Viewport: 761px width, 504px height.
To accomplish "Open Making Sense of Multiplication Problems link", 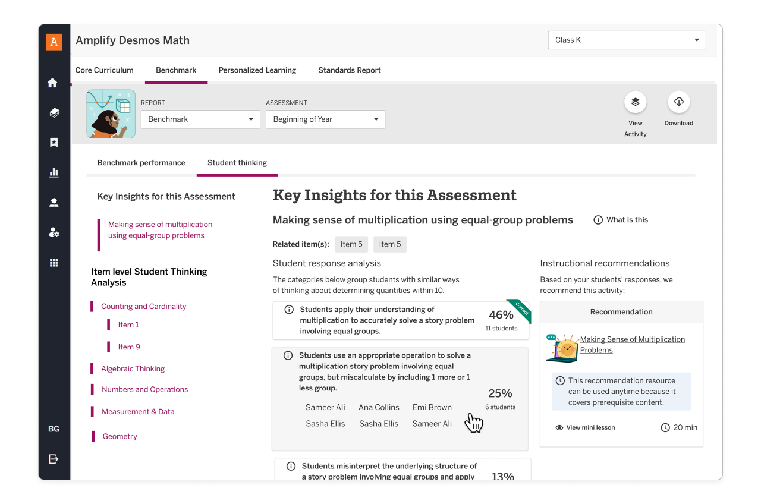I will click(x=632, y=345).
